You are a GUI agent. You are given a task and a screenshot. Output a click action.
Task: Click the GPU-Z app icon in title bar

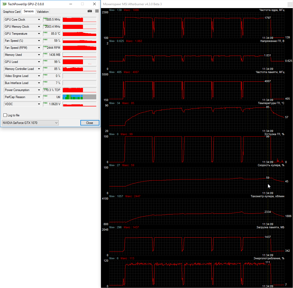point(4,4)
